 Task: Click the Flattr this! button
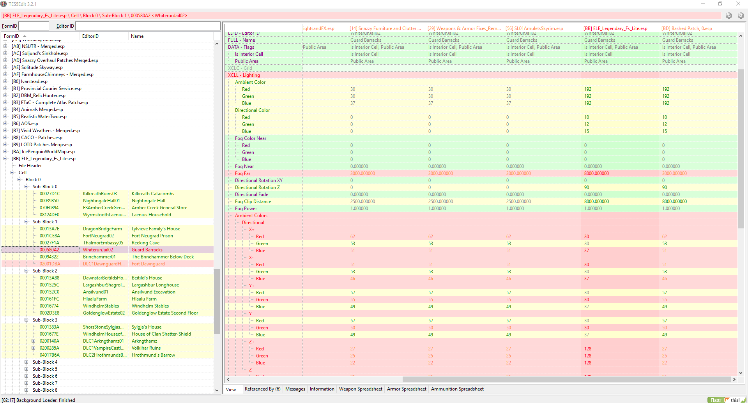[727, 400]
